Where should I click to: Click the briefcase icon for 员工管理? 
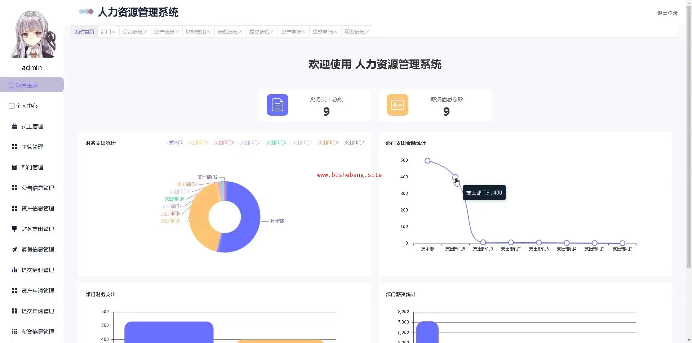coord(14,126)
